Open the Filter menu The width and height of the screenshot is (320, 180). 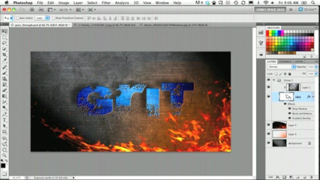(106, 3)
